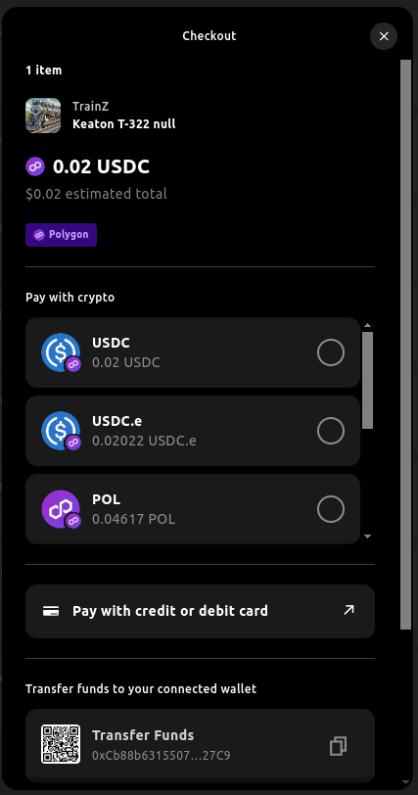This screenshot has height=795, width=418.
Task: Click the POL token icon
Action: click(61, 509)
